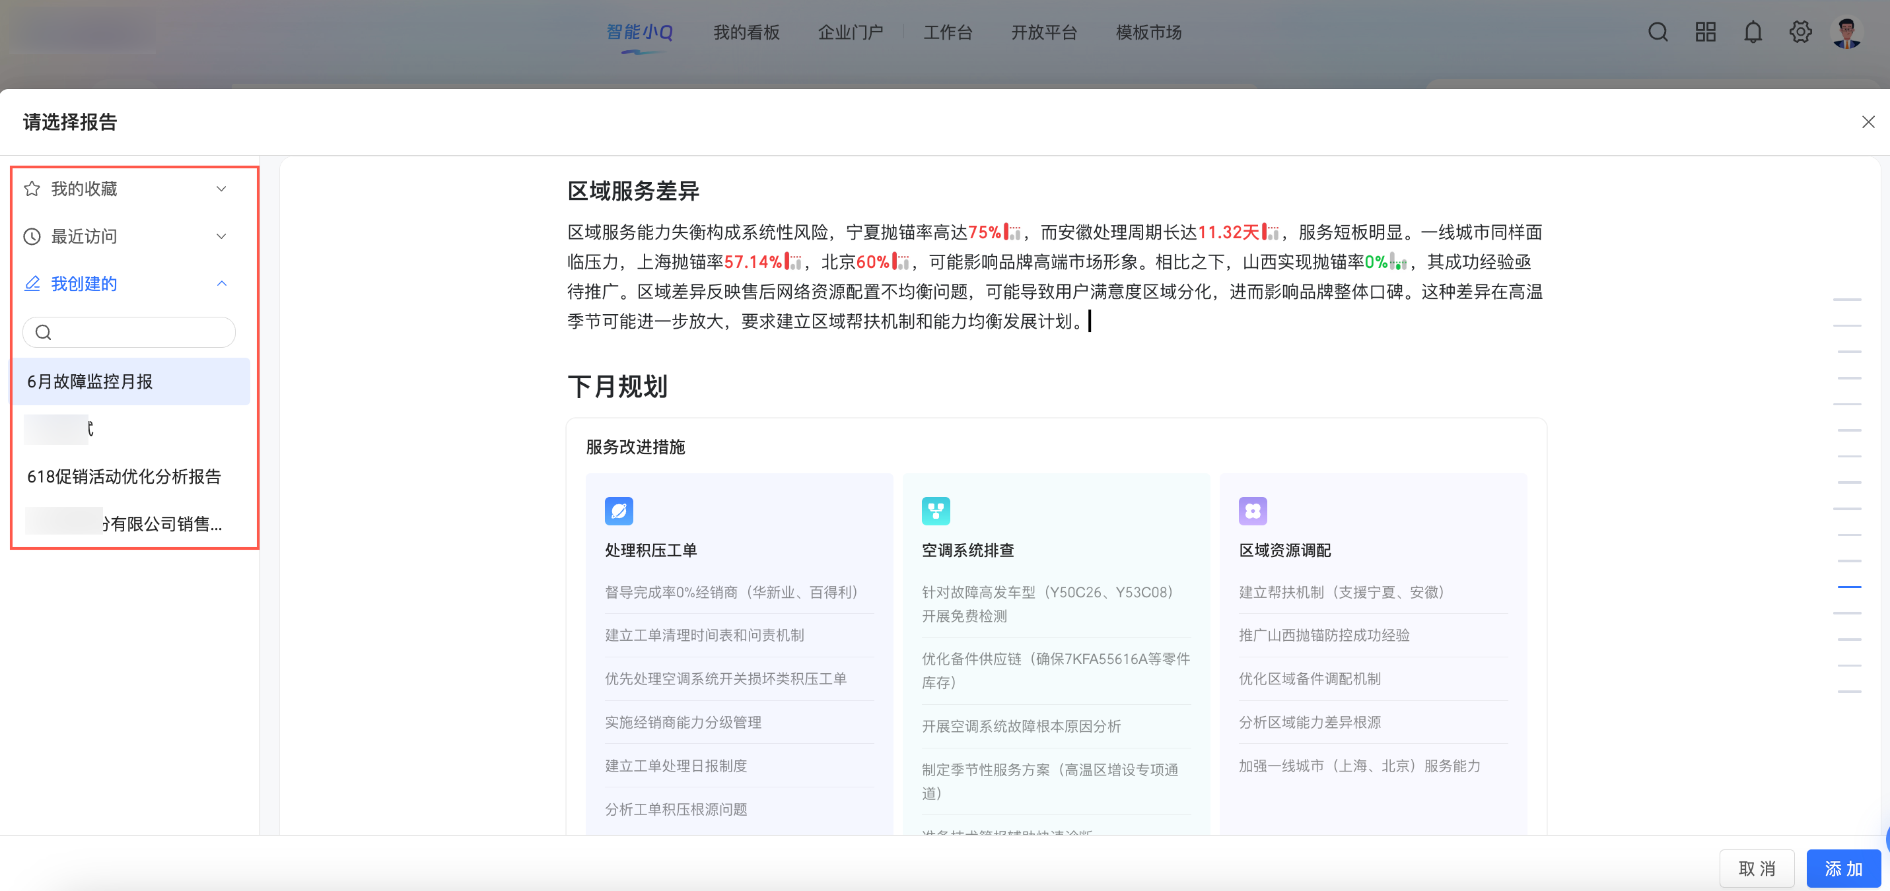Click the 处理积压工单 card icon

pos(619,511)
